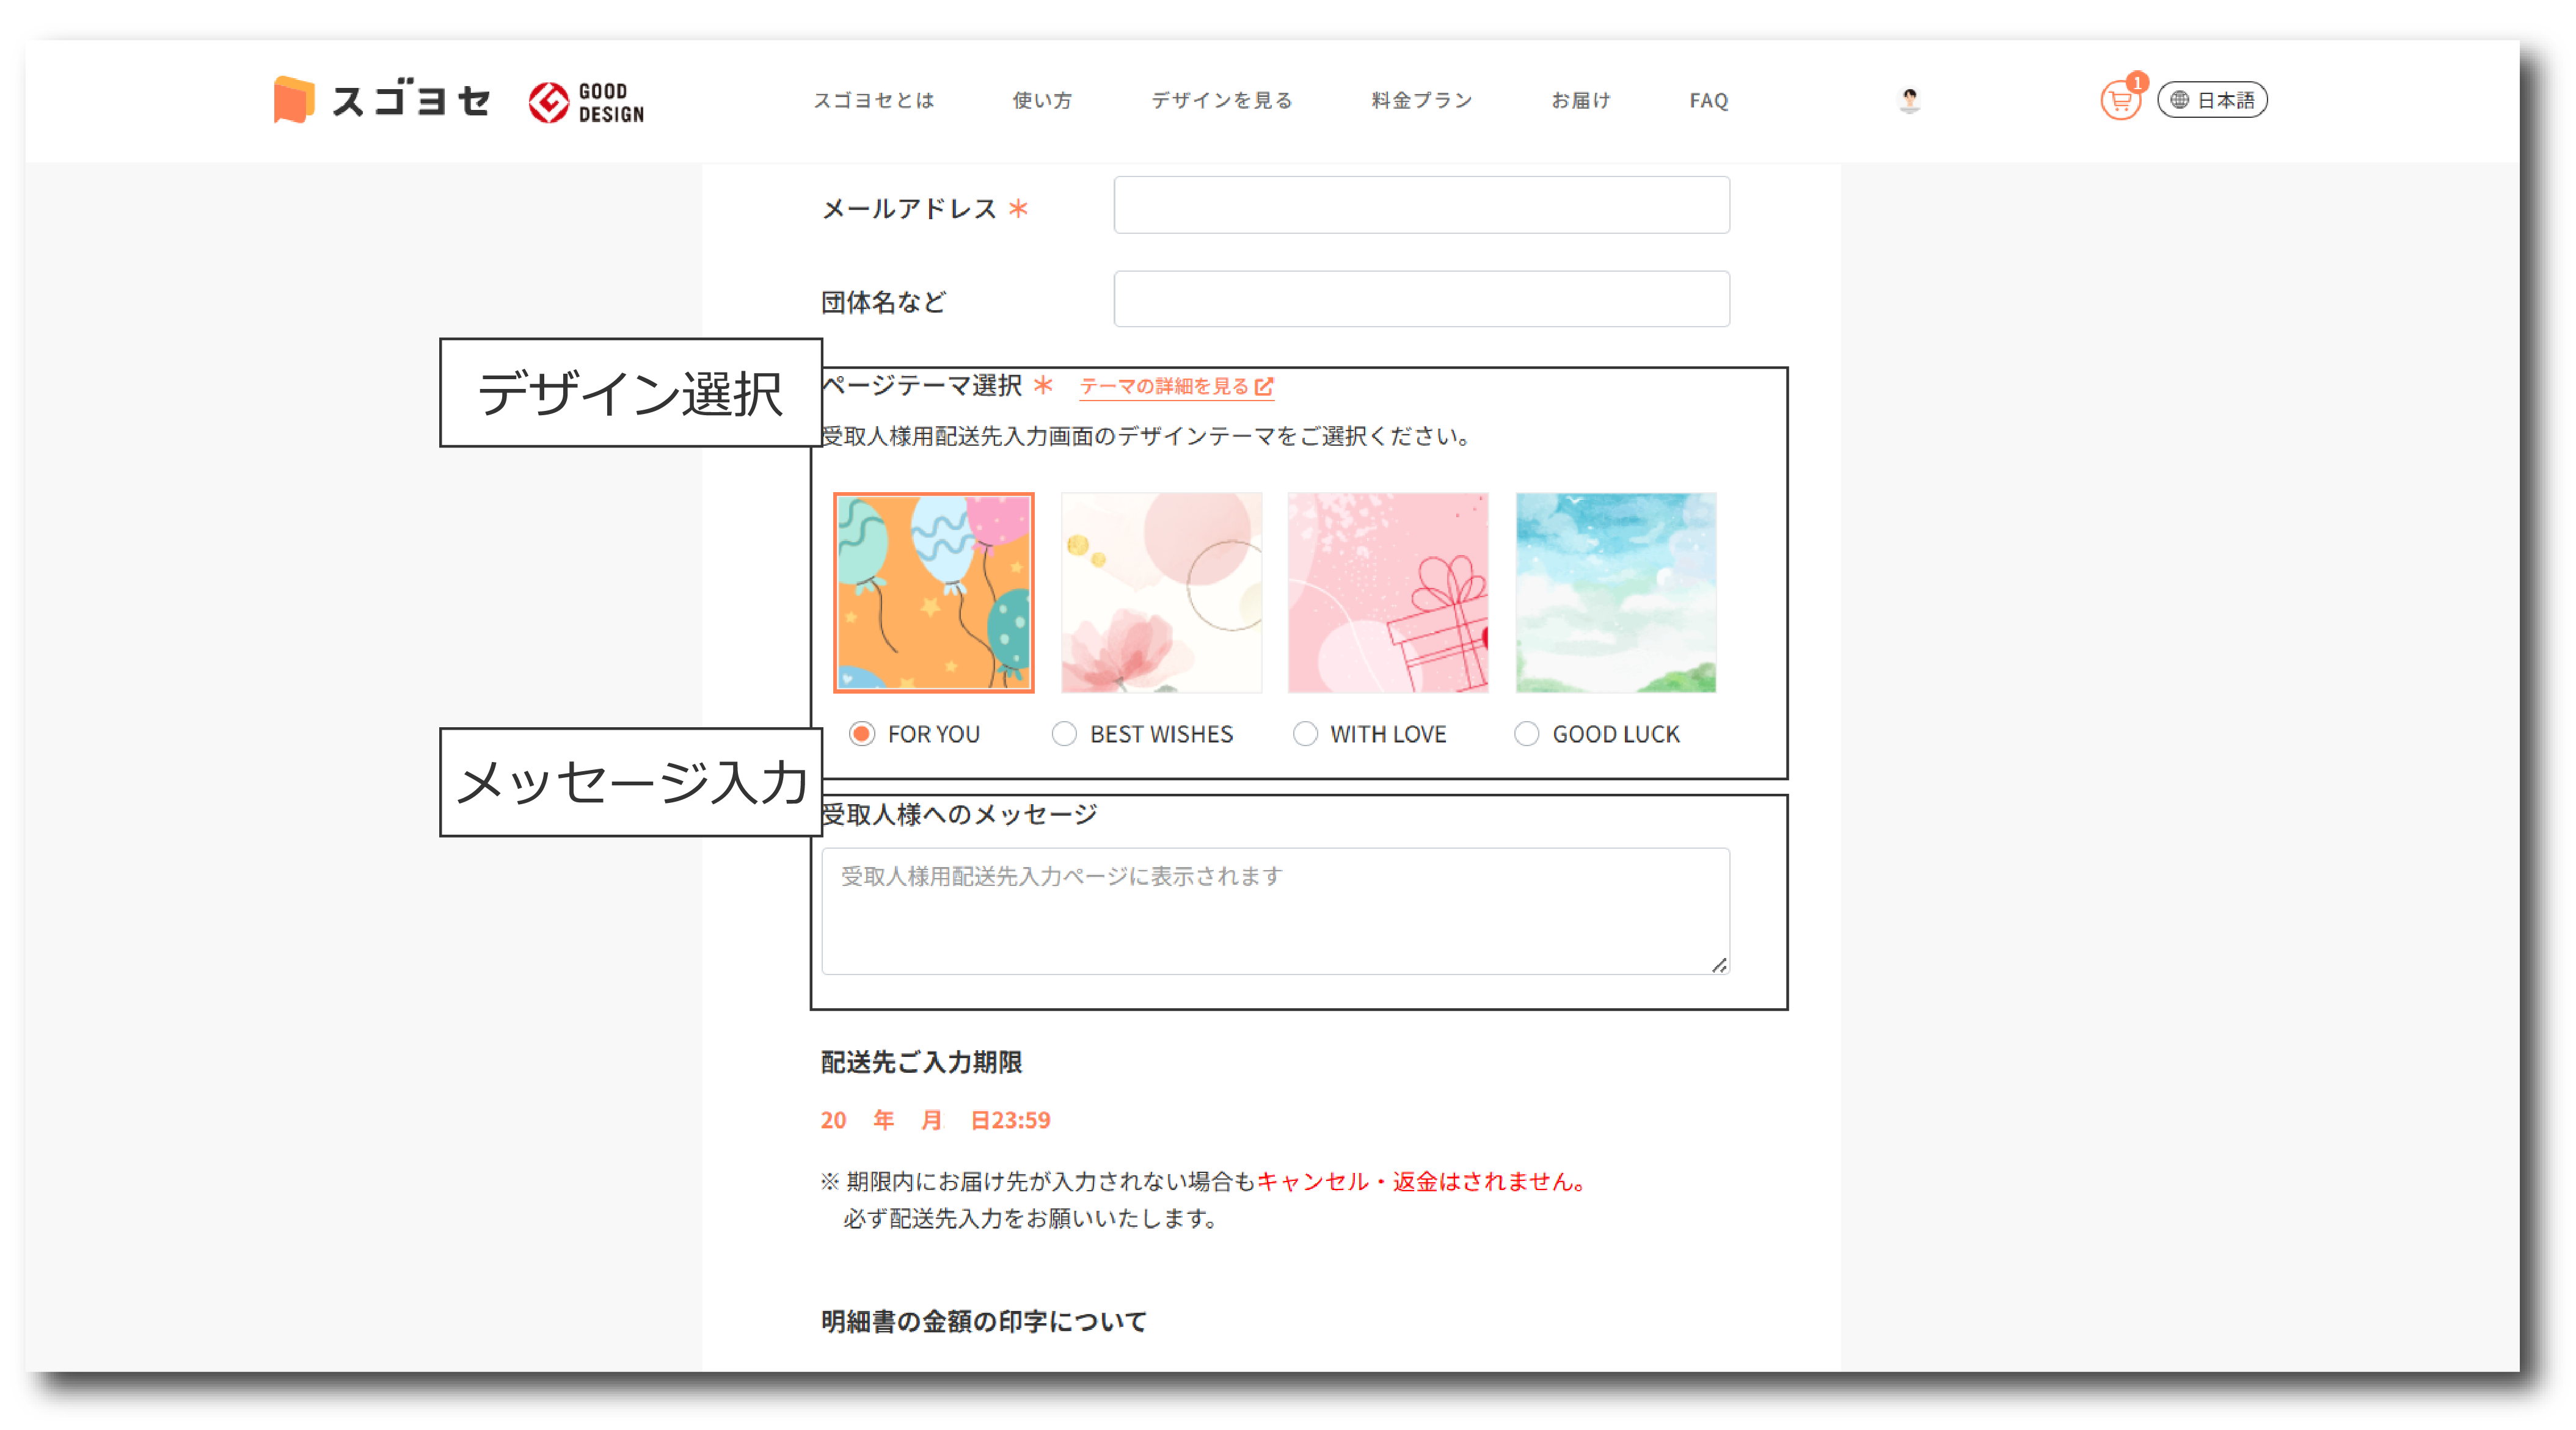Choose the balloon FOR YOU theme thumbnail
Screen dimensions: 2576x1430
(x=934, y=593)
